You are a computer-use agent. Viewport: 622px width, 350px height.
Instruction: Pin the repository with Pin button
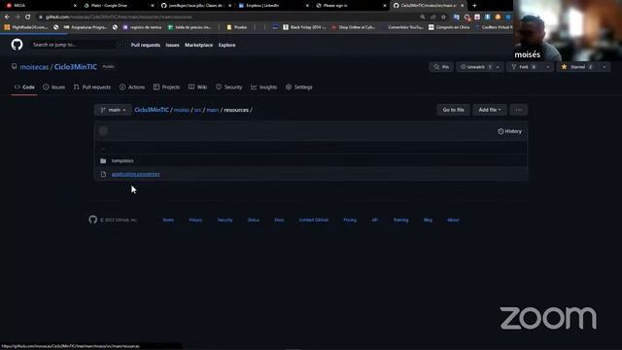pos(441,67)
